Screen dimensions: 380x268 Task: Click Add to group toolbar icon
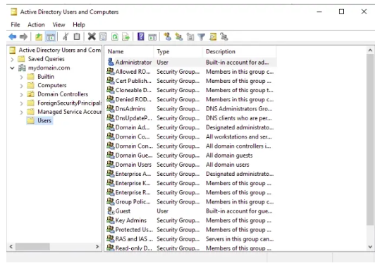224,37
